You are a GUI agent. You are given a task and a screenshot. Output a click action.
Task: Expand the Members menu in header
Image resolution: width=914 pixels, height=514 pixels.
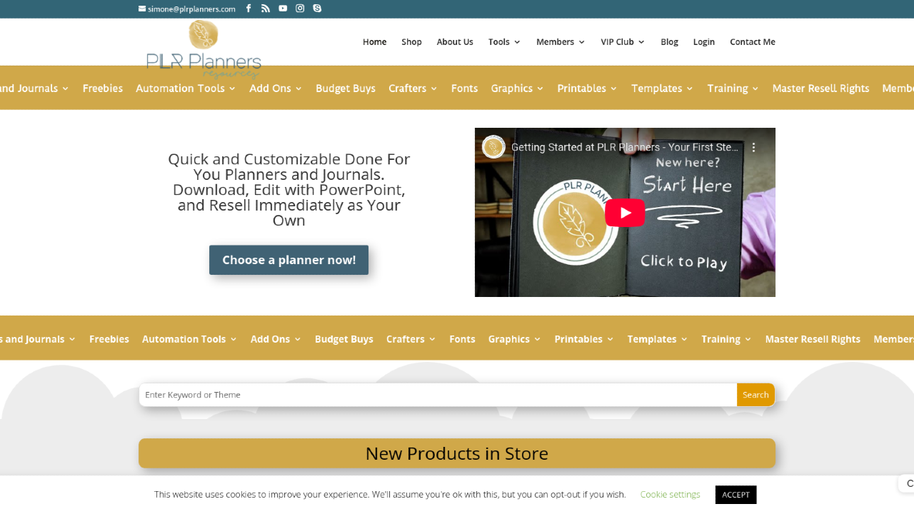click(561, 42)
